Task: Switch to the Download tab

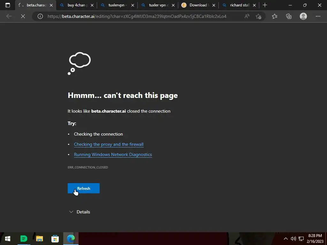Action: pos(198,5)
